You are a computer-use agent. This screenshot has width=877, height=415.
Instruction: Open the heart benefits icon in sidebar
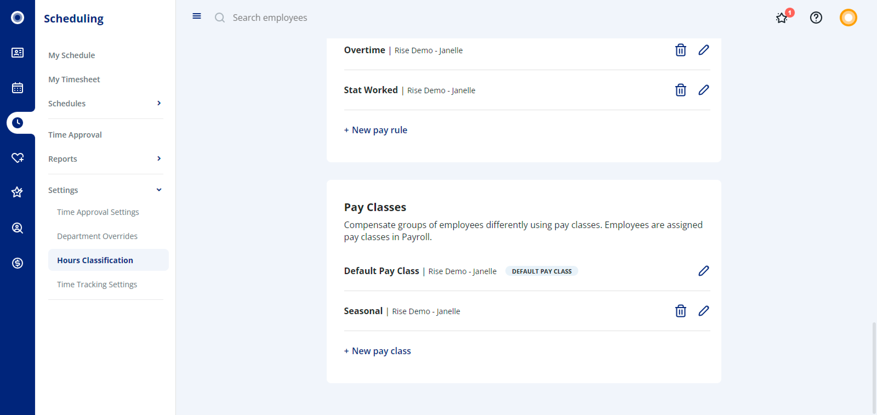click(x=17, y=158)
